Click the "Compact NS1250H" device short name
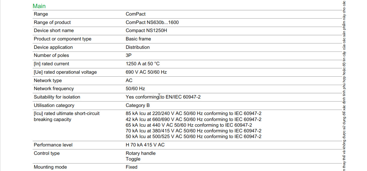 146,31
